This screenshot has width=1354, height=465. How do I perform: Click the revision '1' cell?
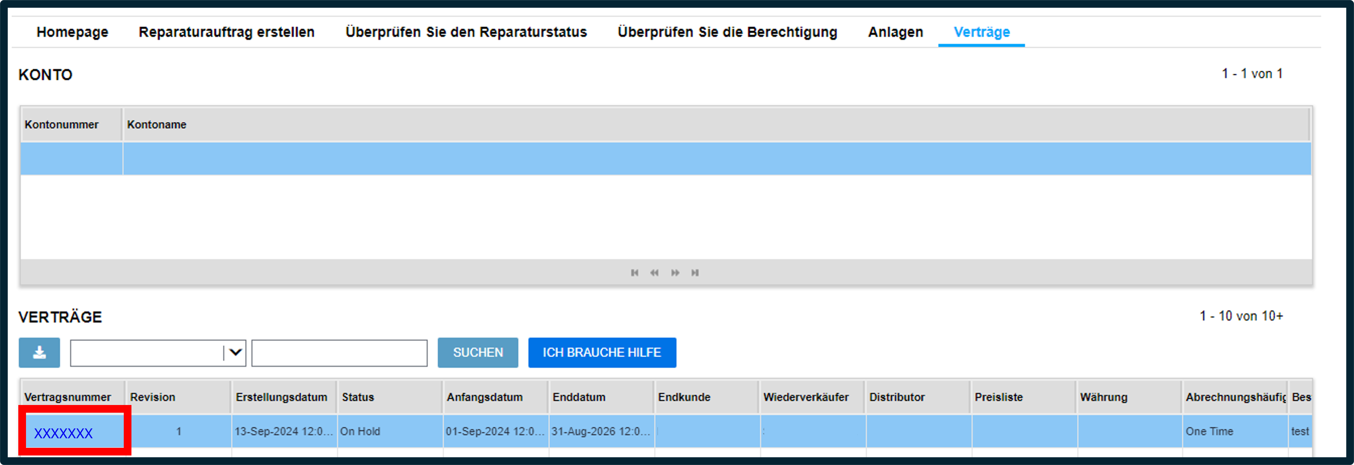tap(178, 431)
